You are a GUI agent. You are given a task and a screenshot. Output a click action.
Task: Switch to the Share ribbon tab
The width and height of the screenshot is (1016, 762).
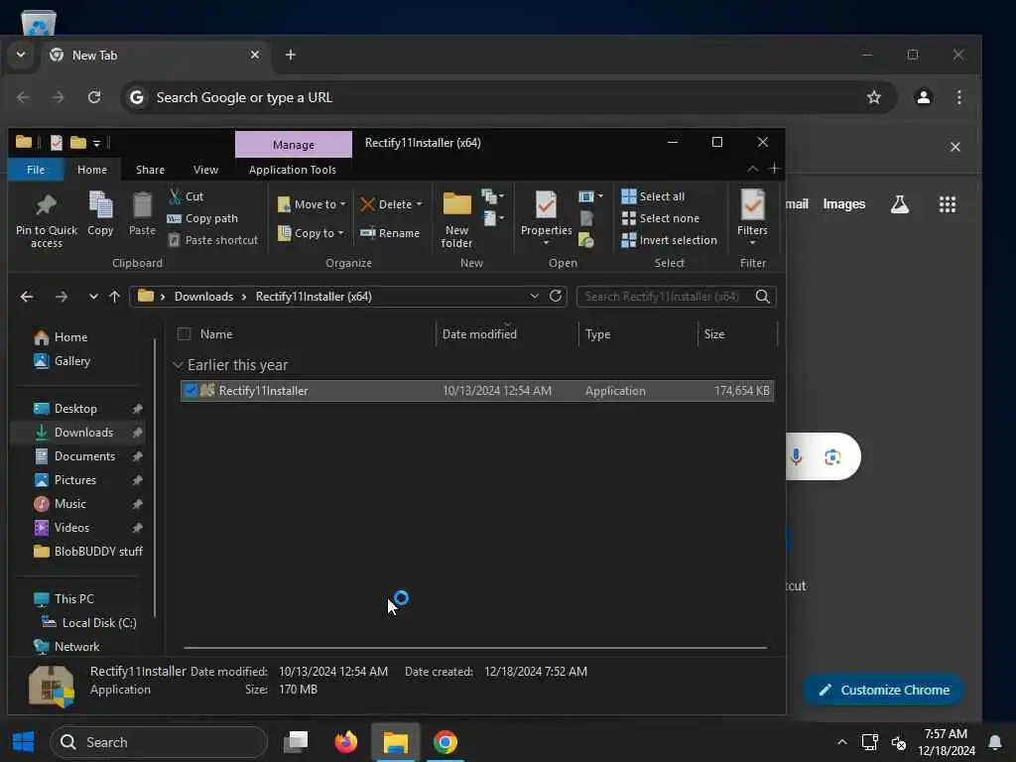click(151, 170)
